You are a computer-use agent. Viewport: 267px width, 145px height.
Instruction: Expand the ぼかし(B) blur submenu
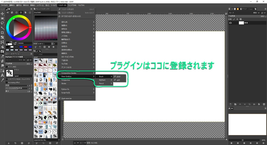76,22
